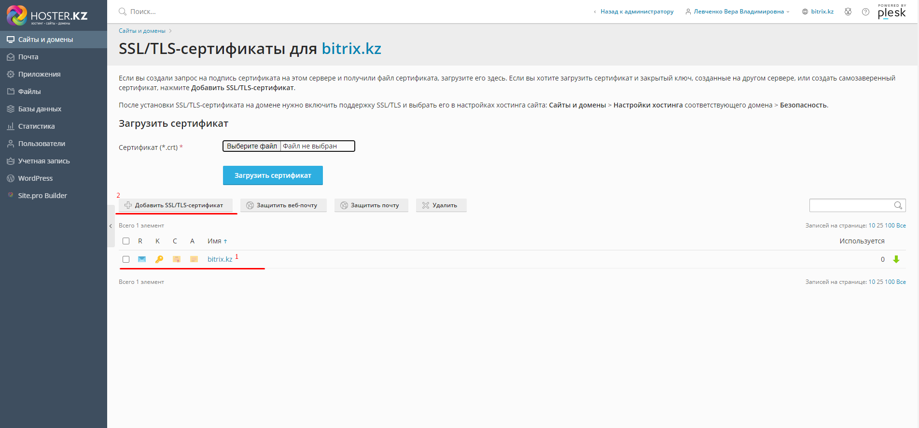Collapse the sidebar with the arrow handle

111,226
